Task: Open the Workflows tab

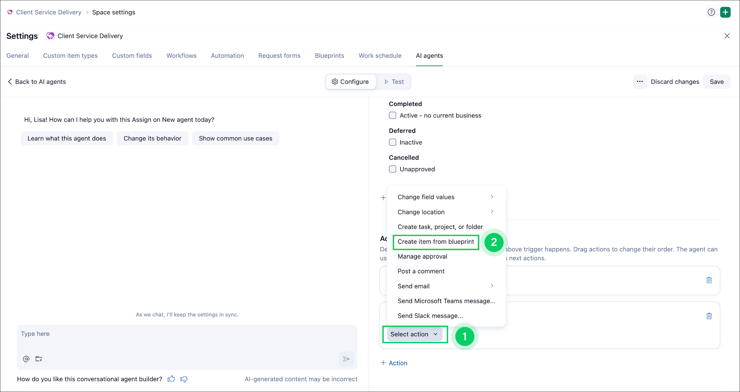Action: [x=181, y=56]
